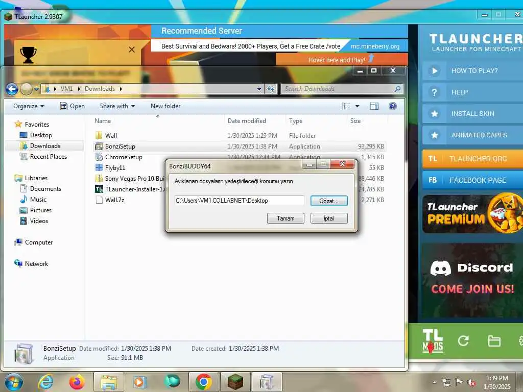
Task: Launch Firefox from the taskbar
Action: (77, 382)
